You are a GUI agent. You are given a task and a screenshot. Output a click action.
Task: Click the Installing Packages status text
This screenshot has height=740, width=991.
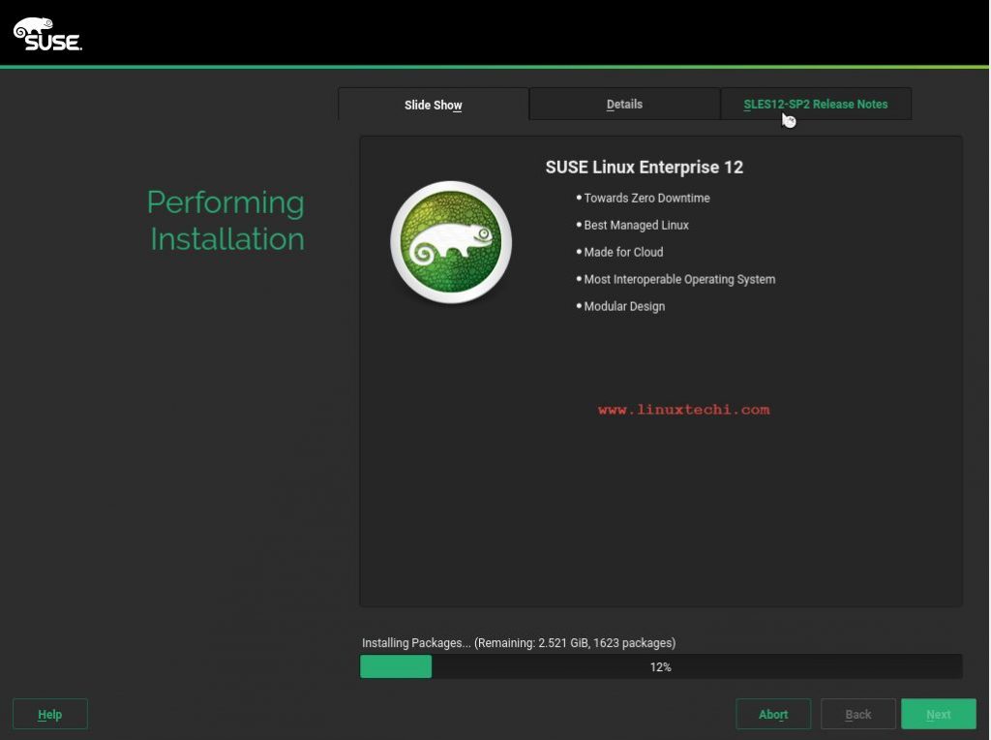[x=518, y=642]
